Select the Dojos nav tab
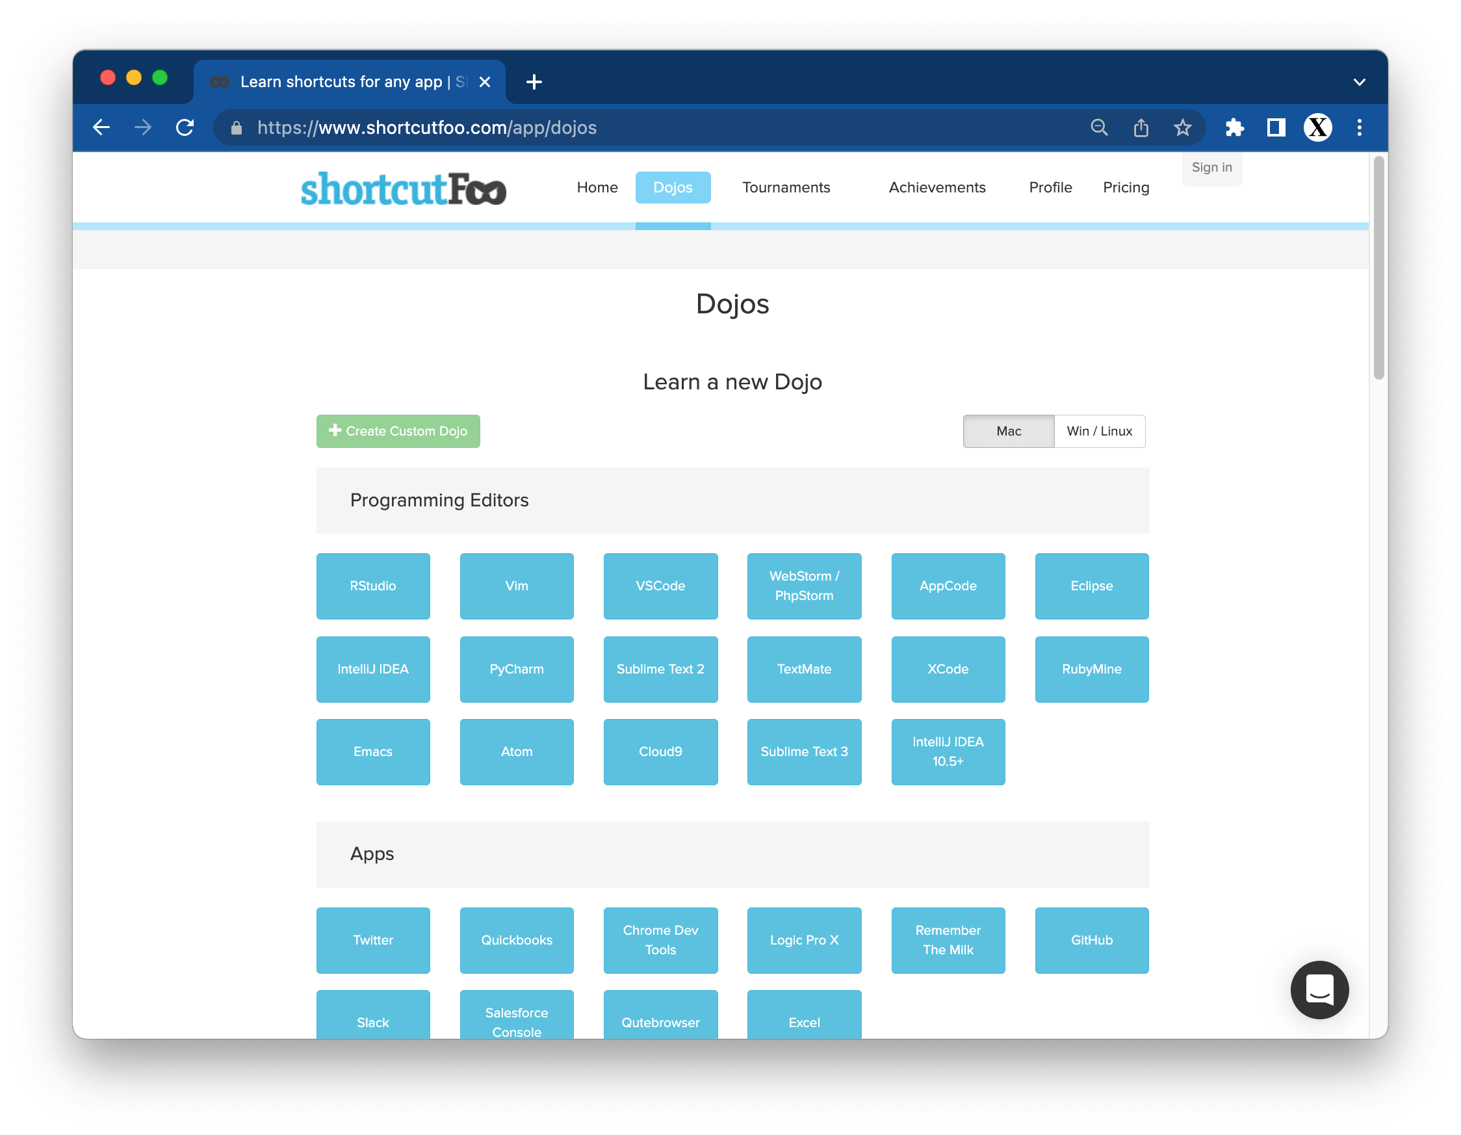Viewport: 1461px width, 1135px height. click(673, 187)
